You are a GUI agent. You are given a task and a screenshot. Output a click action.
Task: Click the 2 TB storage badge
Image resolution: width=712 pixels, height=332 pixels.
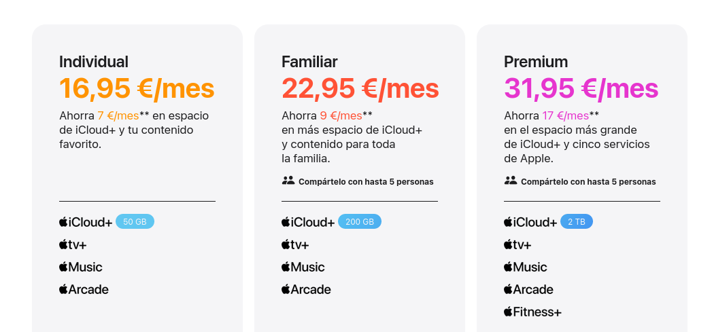(576, 221)
